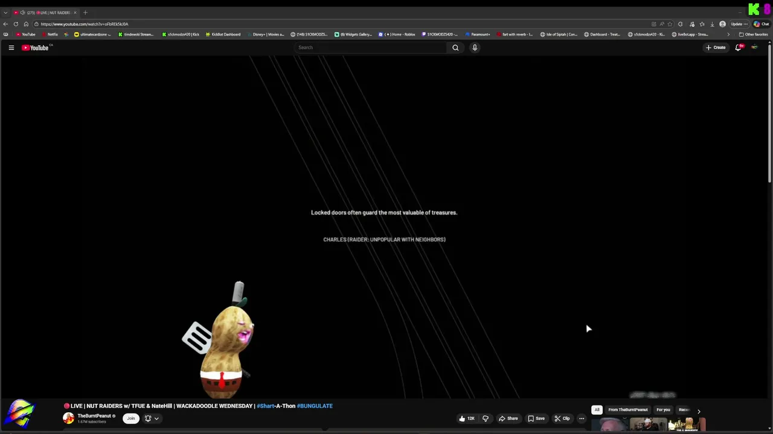Mute the tab using the speaker icon
The image size is (773, 434).
22,13
